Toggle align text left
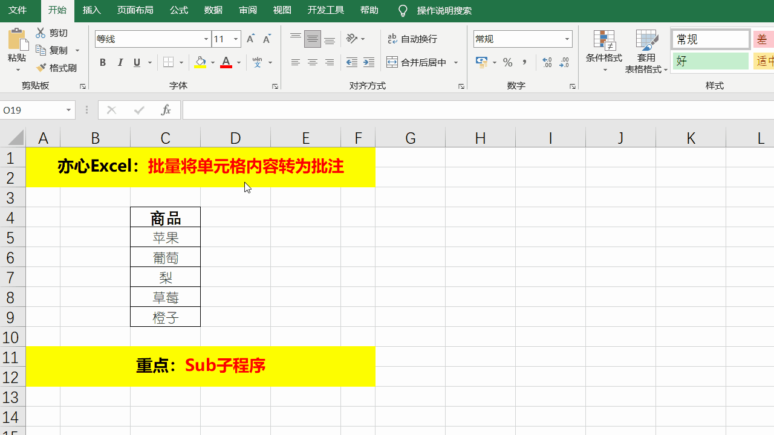 pyautogui.click(x=296, y=62)
